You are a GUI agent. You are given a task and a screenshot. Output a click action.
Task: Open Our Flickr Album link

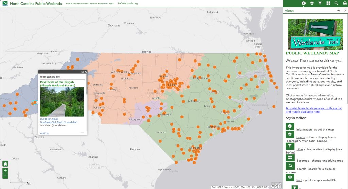(49, 119)
